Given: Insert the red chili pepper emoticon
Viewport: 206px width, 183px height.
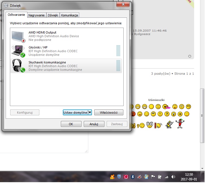Looking at the screenshot, I should (x=179, y=124).
